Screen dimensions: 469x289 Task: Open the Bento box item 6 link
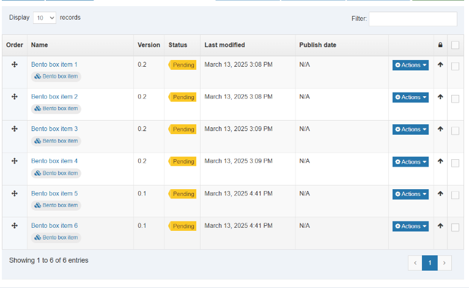coord(54,225)
